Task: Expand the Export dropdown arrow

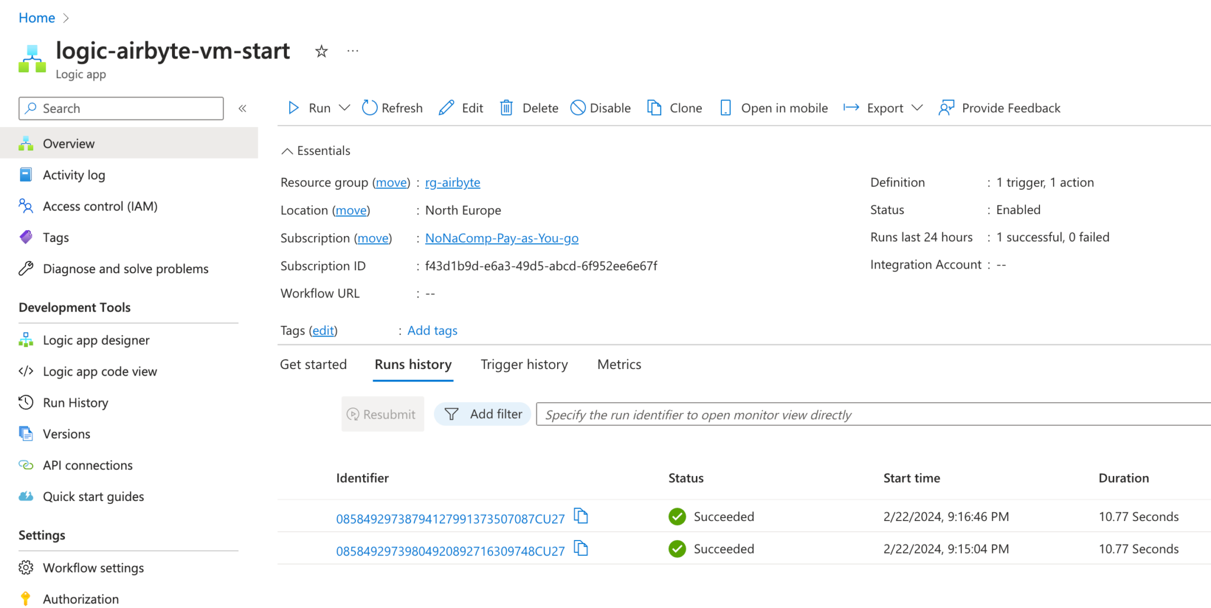Action: tap(917, 108)
